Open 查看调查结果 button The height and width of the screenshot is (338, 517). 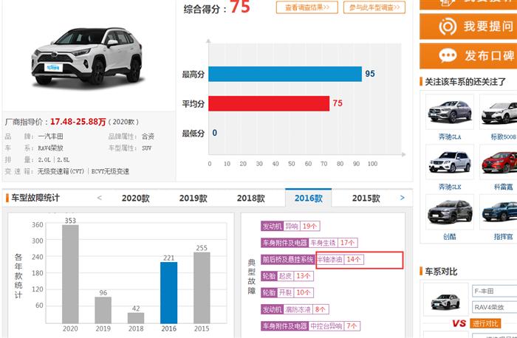[x=307, y=7]
